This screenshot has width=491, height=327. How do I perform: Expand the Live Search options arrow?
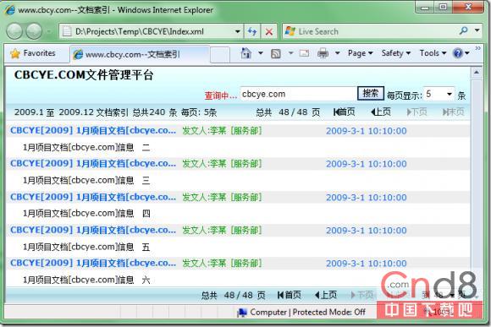[477, 30]
